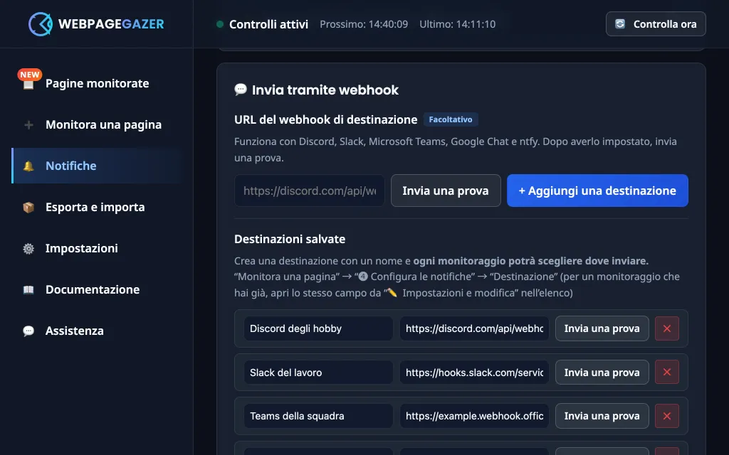Click Aggiungi una destinazione button
This screenshot has width=729, height=455.
click(597, 191)
